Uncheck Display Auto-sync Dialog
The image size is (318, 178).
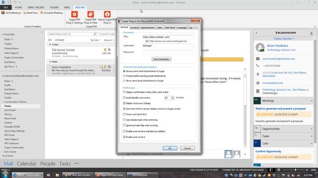tap(124, 103)
